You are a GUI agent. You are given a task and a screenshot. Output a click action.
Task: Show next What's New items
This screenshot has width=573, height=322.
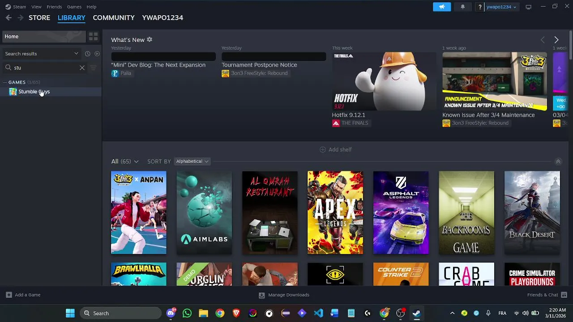556,40
